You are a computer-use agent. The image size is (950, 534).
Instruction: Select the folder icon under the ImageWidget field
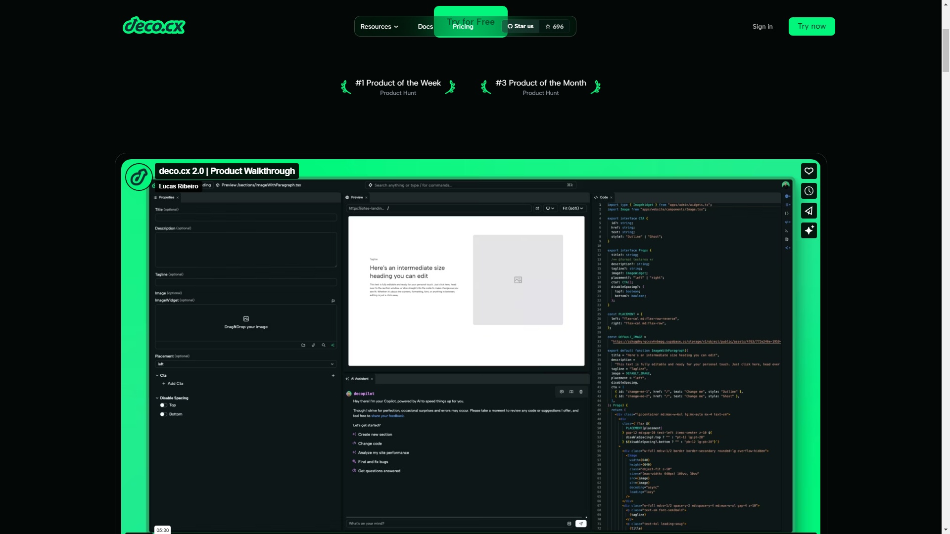tap(303, 345)
